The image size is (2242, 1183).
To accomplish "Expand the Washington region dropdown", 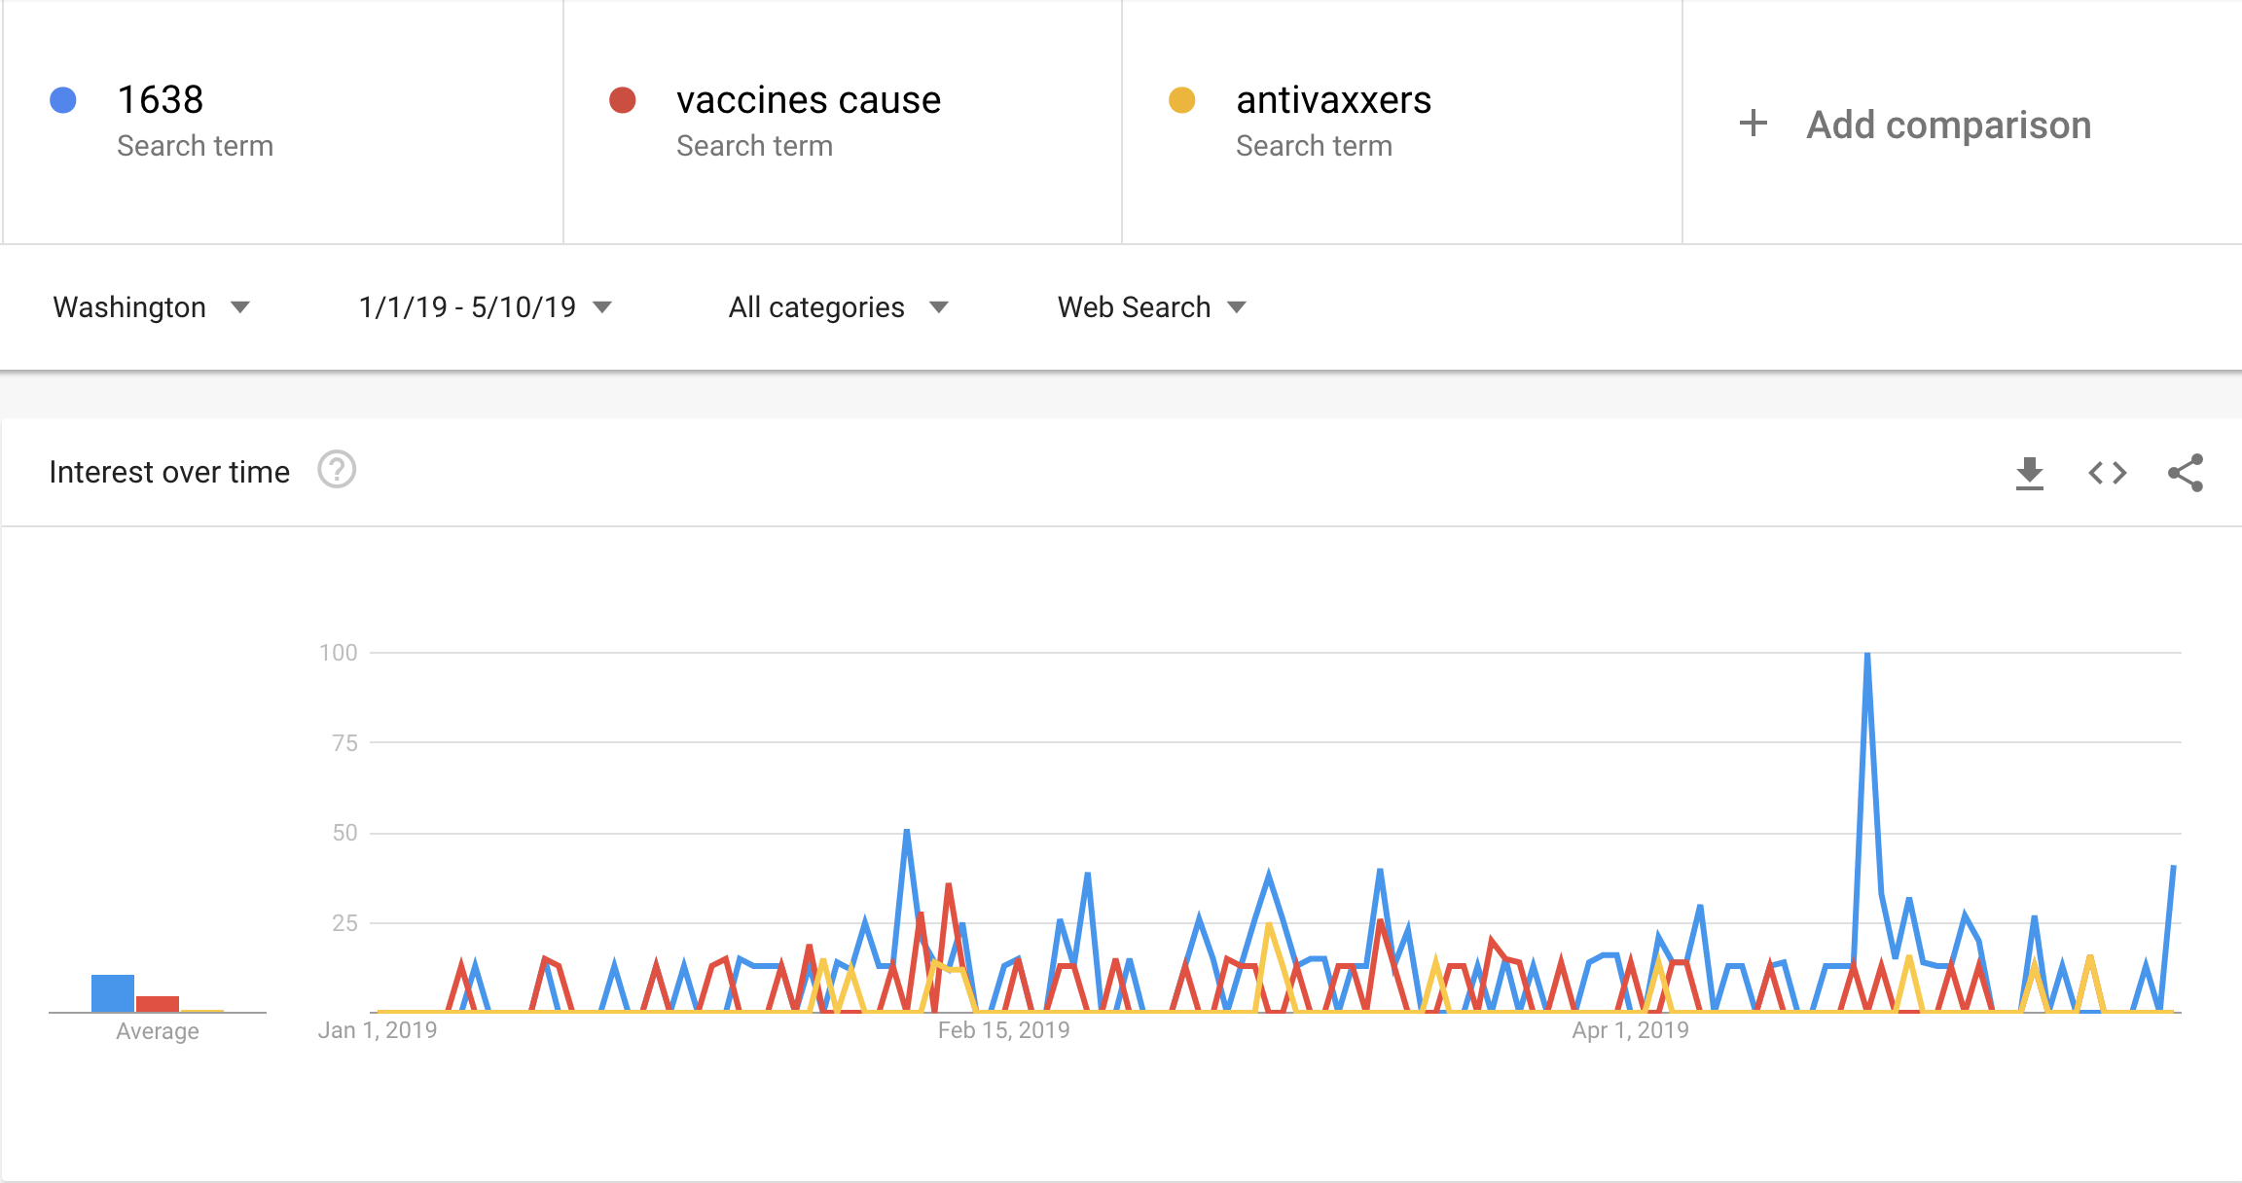I will click(152, 307).
